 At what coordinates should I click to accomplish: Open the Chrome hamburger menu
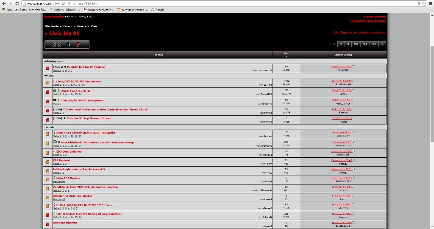pos(430,3)
